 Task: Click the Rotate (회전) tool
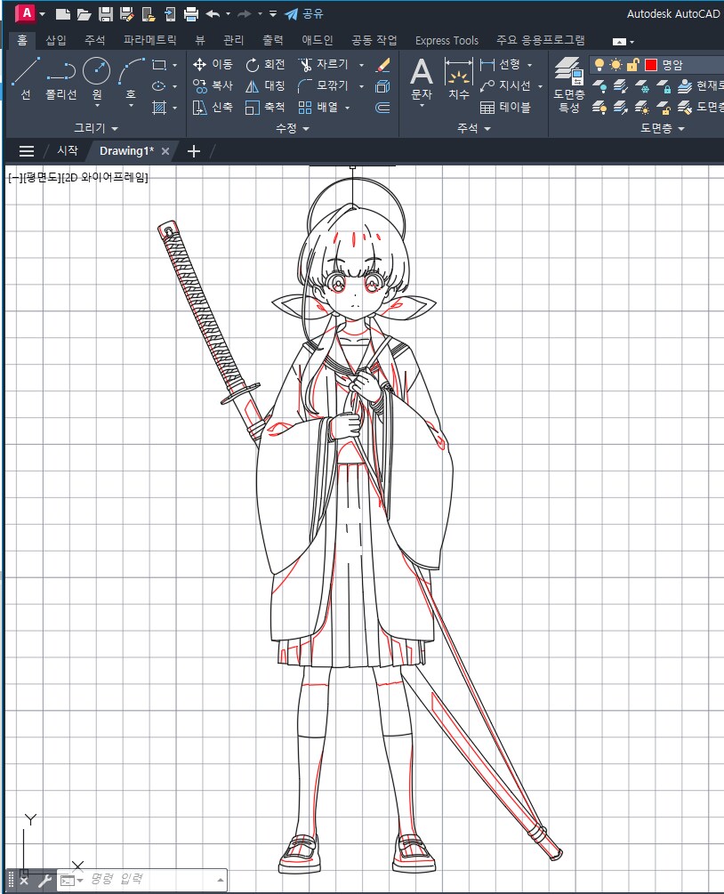265,64
